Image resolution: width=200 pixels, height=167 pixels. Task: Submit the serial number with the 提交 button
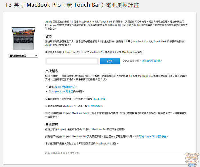coord(110,61)
